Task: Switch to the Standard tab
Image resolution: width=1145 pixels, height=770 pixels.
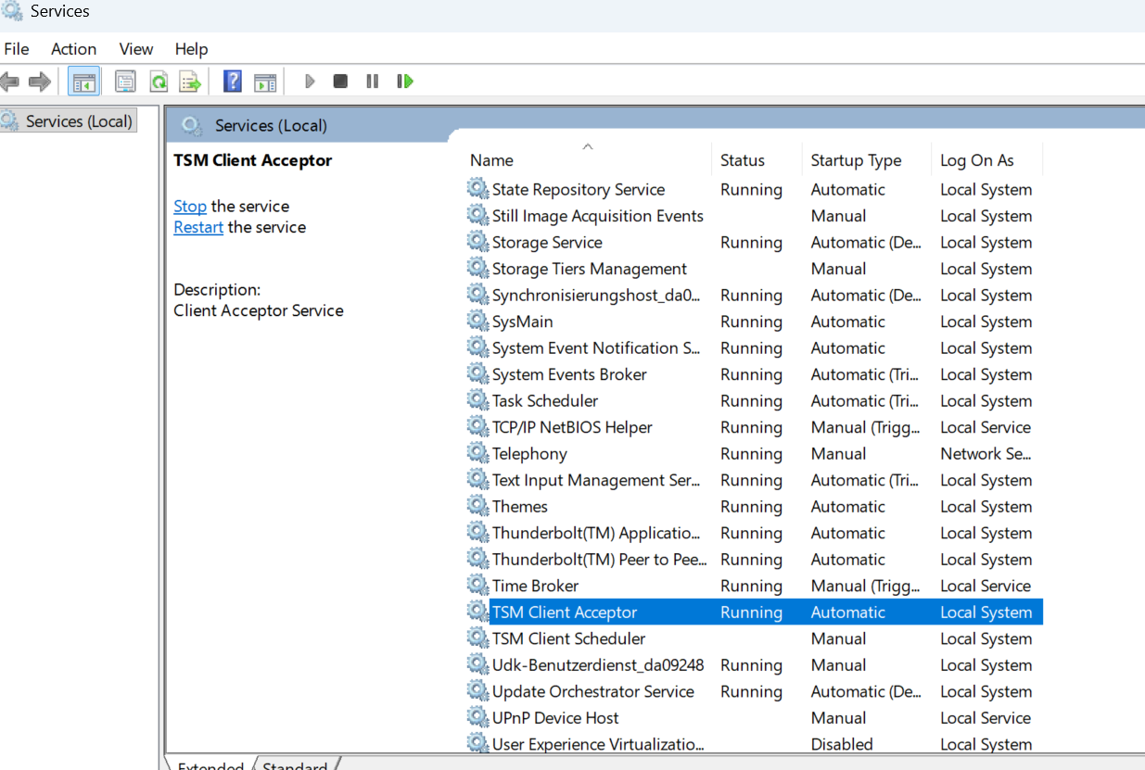Action: (294, 764)
